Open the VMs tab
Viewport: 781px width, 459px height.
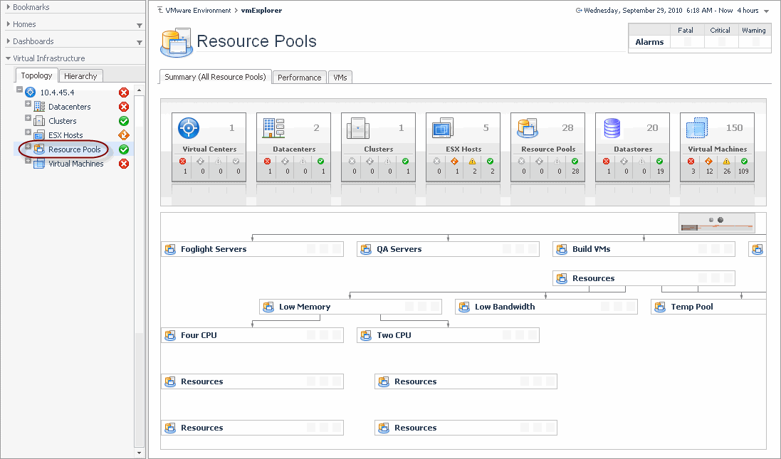pos(340,78)
